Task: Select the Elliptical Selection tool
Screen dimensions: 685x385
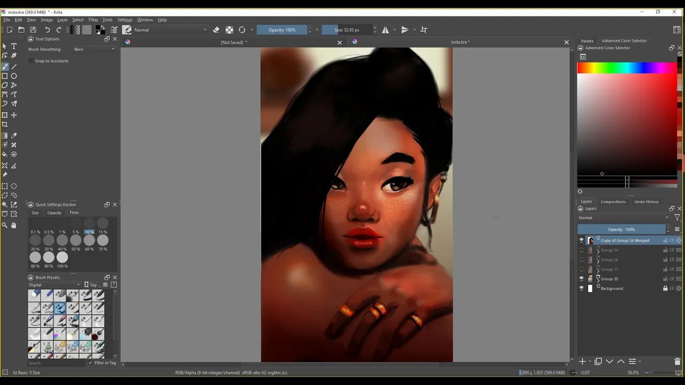Action: [x=14, y=186]
